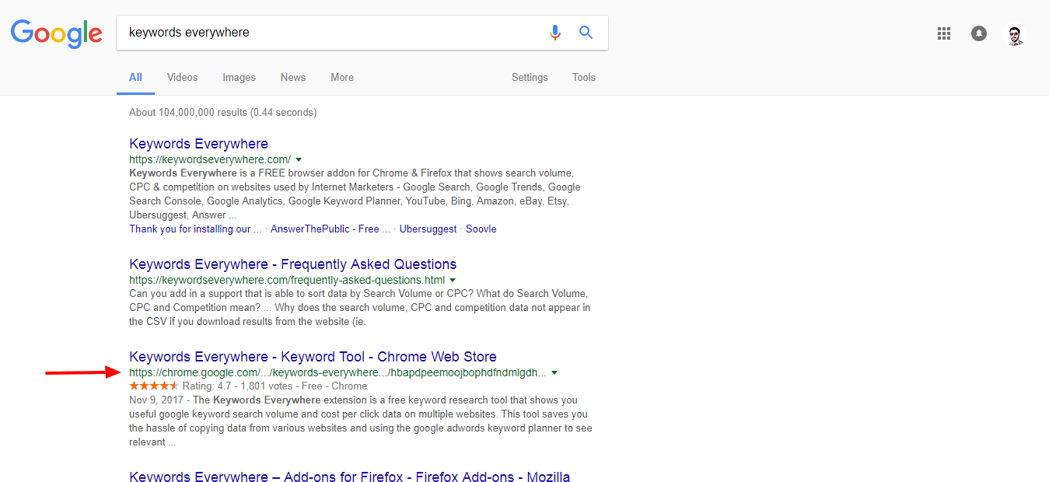This screenshot has width=1049, height=482.
Task: Click the 'Nov 9, 2017' date text
Action: pyautogui.click(x=156, y=400)
